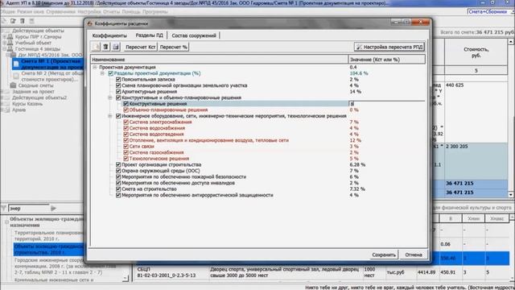Select 'Действующие объекты2' in the tree
Screen dimensions: 515x290
tap(39, 97)
